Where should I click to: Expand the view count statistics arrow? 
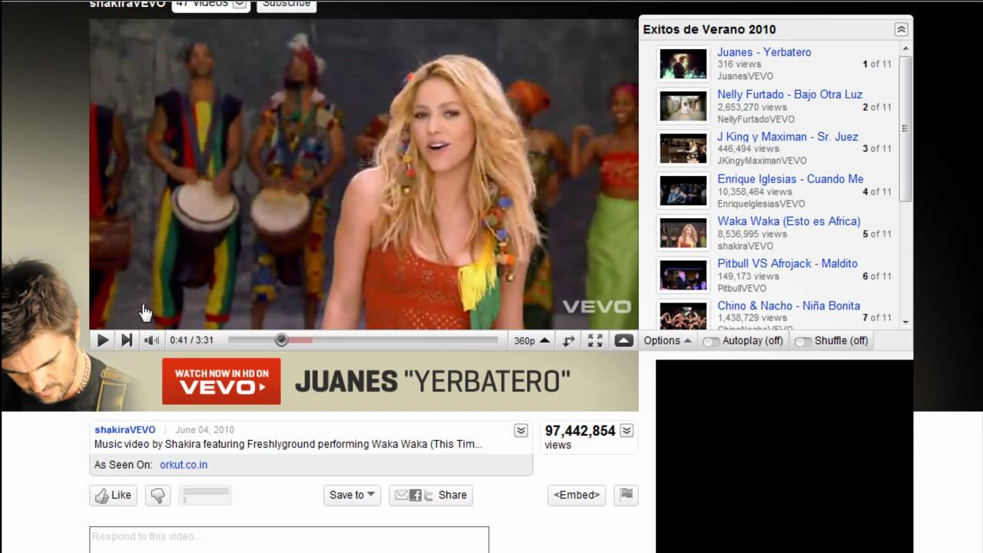click(x=627, y=430)
